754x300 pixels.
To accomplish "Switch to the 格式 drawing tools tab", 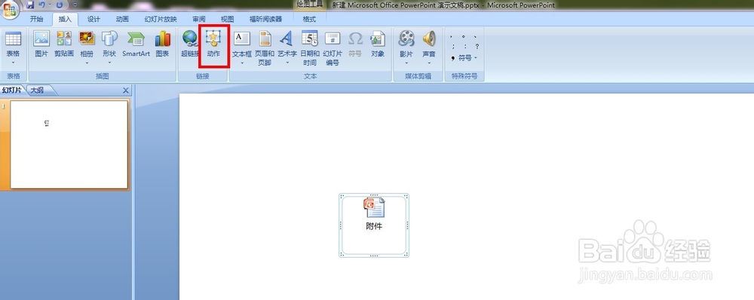I will pos(309,20).
